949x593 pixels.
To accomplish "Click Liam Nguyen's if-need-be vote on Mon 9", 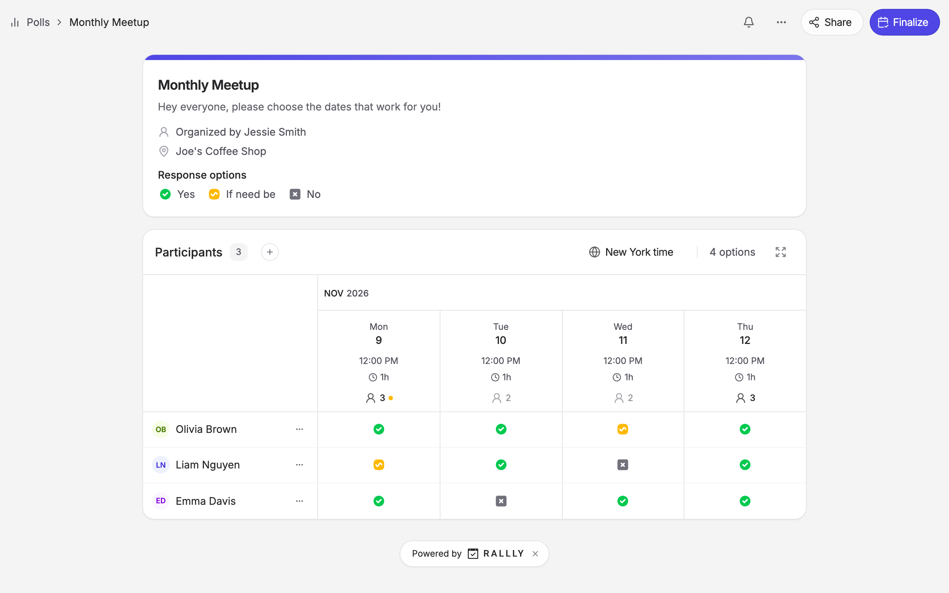I will [378, 465].
